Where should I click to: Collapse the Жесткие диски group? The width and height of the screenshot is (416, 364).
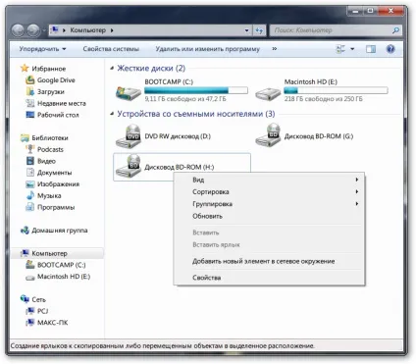click(x=112, y=68)
